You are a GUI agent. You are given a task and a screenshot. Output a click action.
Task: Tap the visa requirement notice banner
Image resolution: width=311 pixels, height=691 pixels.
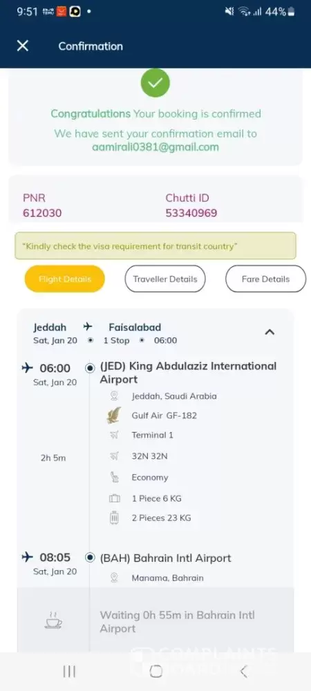pyautogui.click(x=155, y=246)
